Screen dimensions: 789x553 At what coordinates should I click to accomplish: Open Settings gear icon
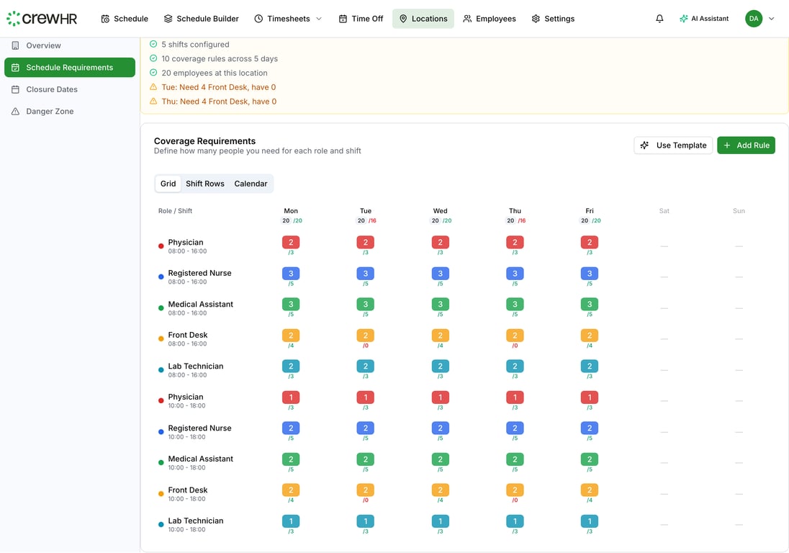click(x=536, y=19)
